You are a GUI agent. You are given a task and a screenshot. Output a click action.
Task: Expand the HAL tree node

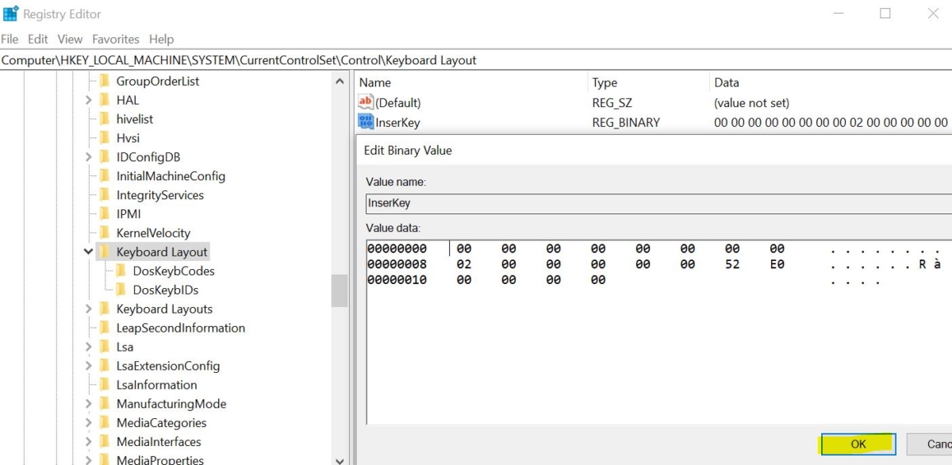tap(90, 99)
